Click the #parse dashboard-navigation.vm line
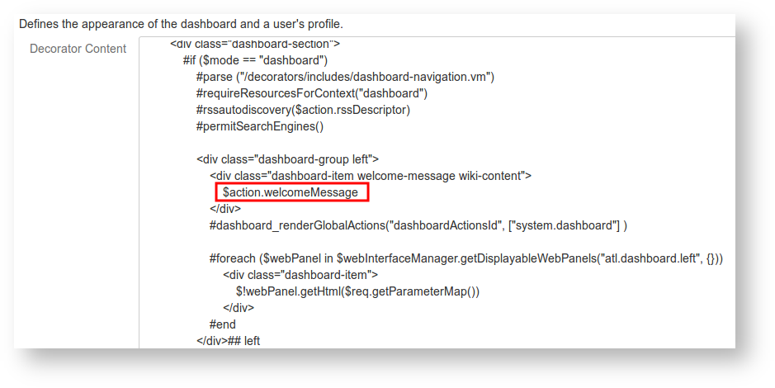The height and width of the screenshot is (388, 775). (344, 77)
